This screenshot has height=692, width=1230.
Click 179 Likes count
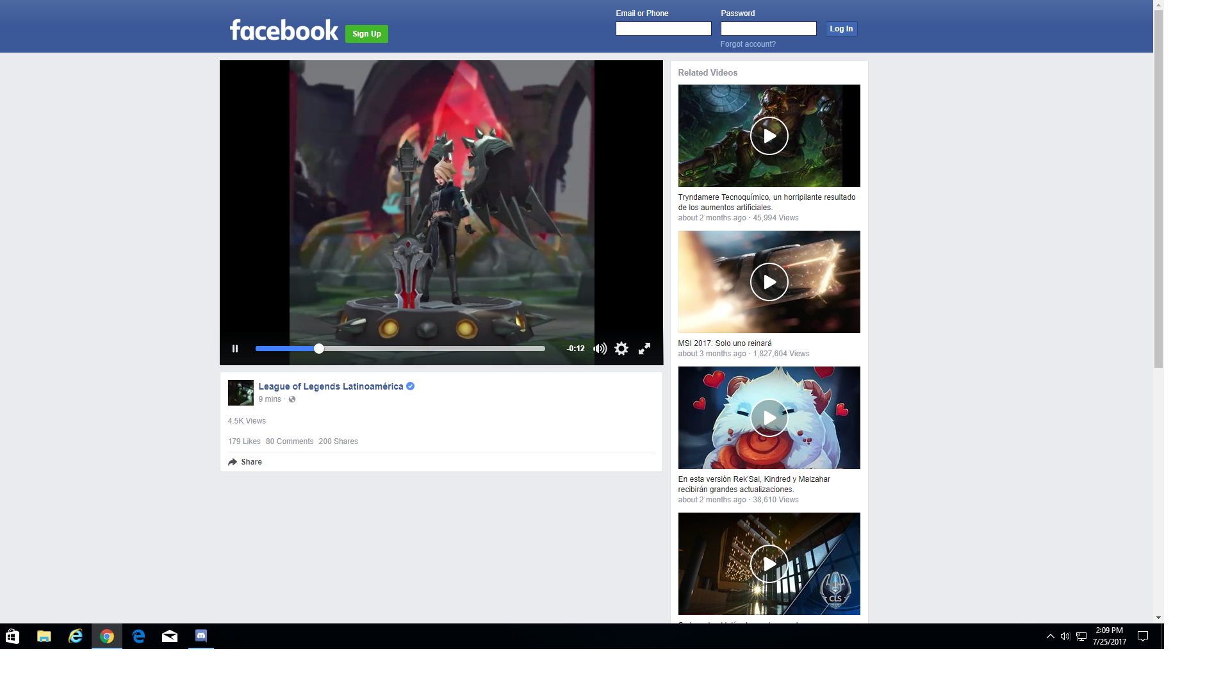click(244, 441)
